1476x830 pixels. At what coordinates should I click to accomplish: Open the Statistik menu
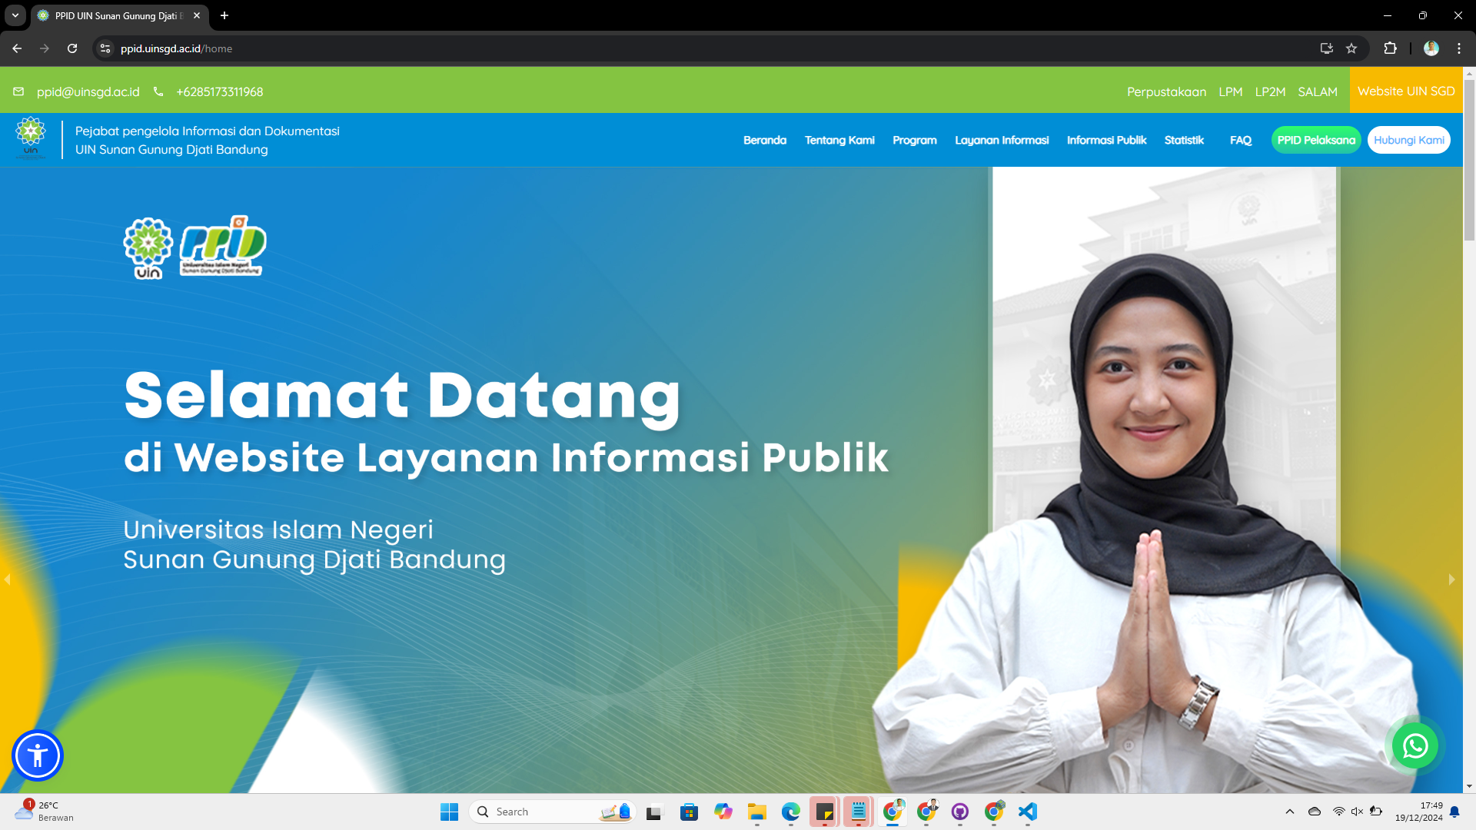(x=1184, y=140)
